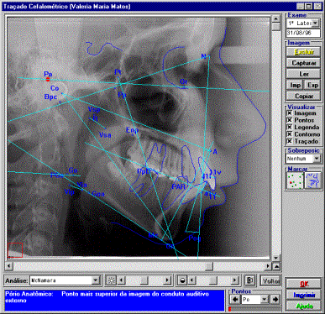Go to next point with right arrow
The height and width of the screenshot is (314, 325).
pyautogui.click(x=275, y=300)
